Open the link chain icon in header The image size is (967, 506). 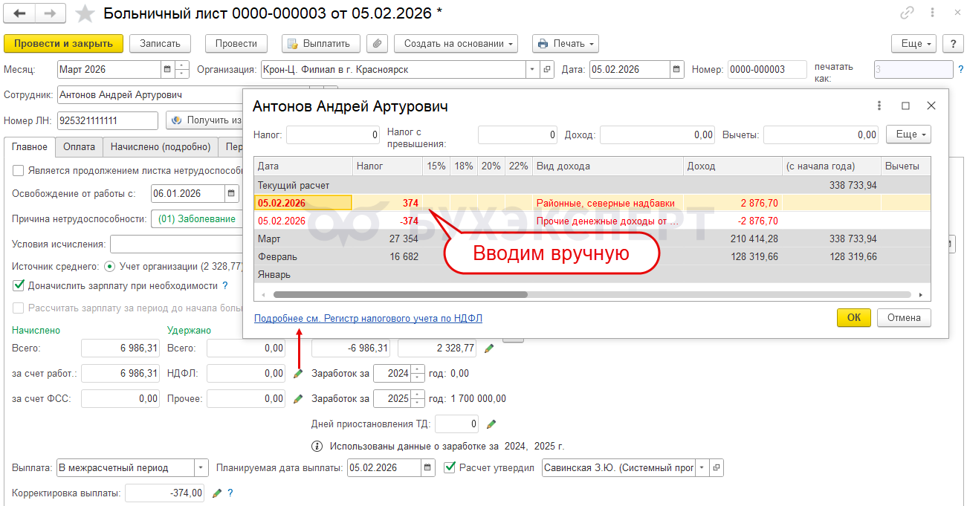(x=907, y=13)
